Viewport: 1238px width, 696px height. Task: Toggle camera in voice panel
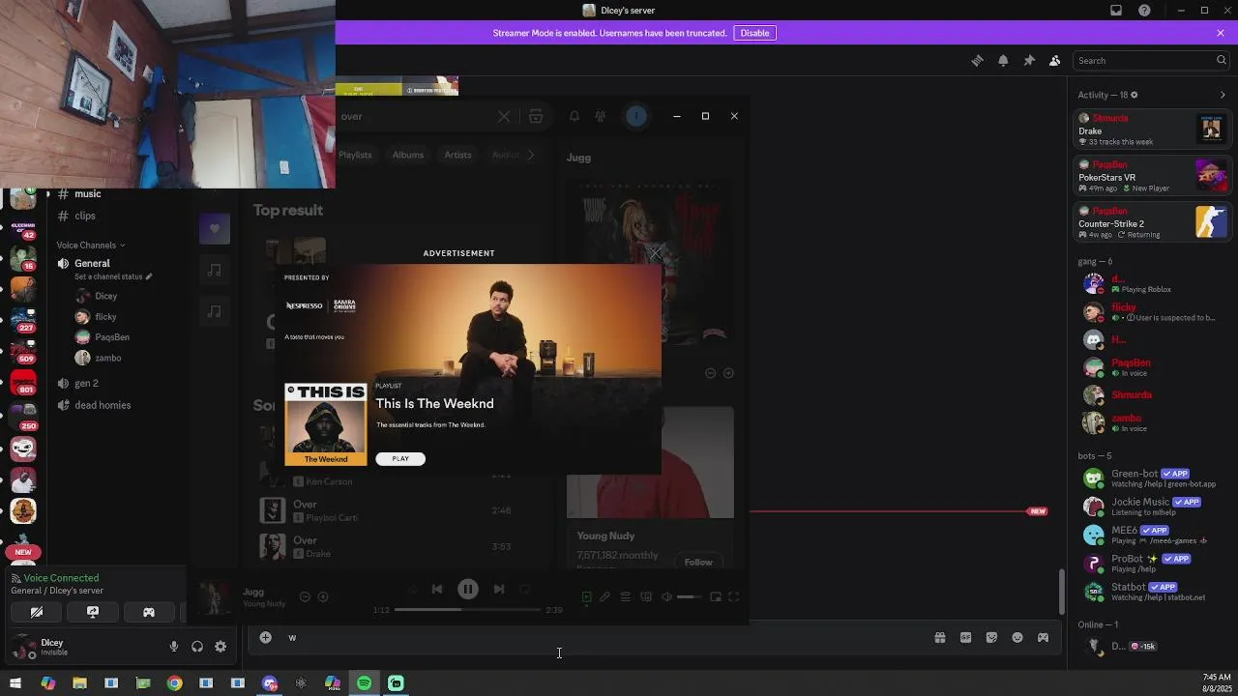click(37, 612)
